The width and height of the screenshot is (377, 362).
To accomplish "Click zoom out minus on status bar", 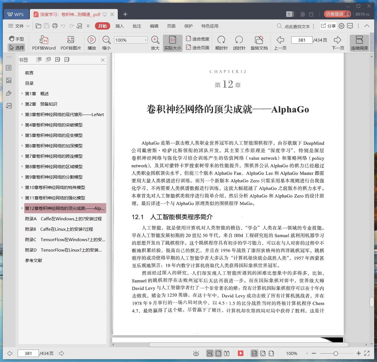I will coord(314,353).
